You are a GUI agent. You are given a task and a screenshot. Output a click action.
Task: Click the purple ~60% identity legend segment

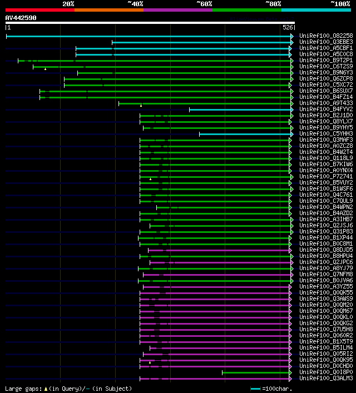[178, 10]
